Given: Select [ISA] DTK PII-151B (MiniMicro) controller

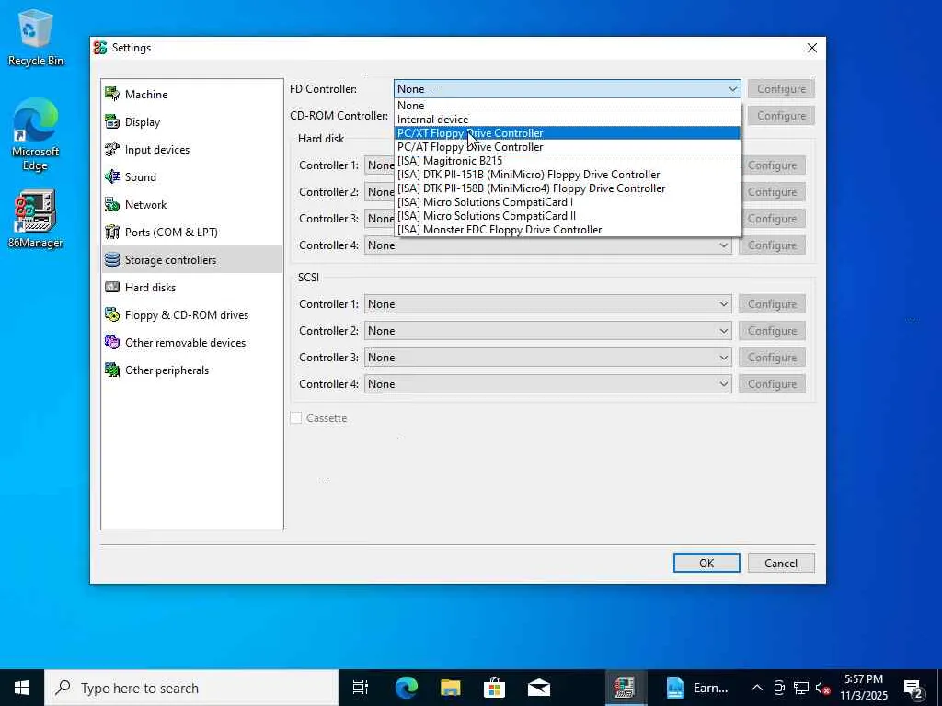Looking at the screenshot, I should (x=568, y=174).
